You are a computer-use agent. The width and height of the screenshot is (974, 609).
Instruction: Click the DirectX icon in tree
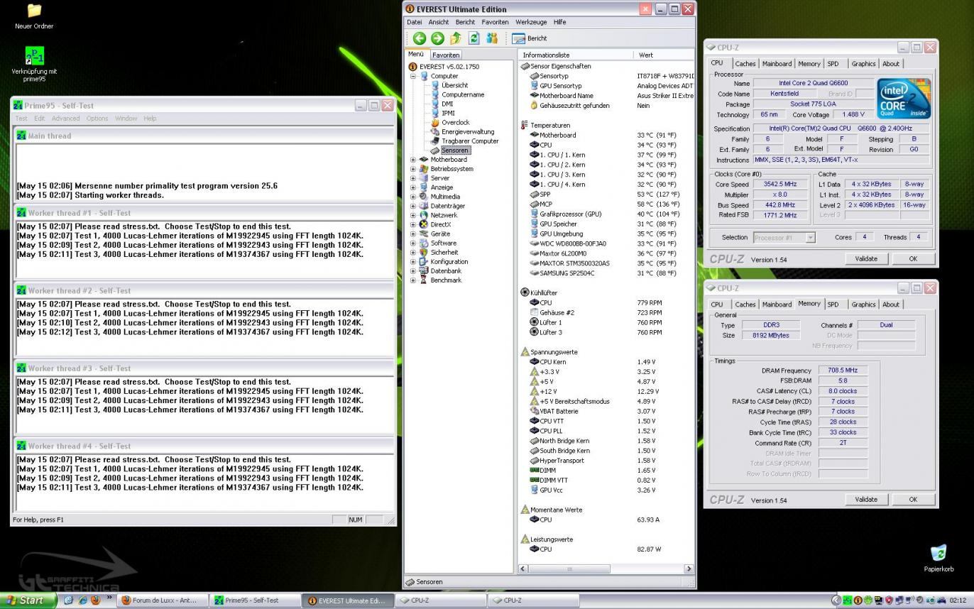pos(424,224)
